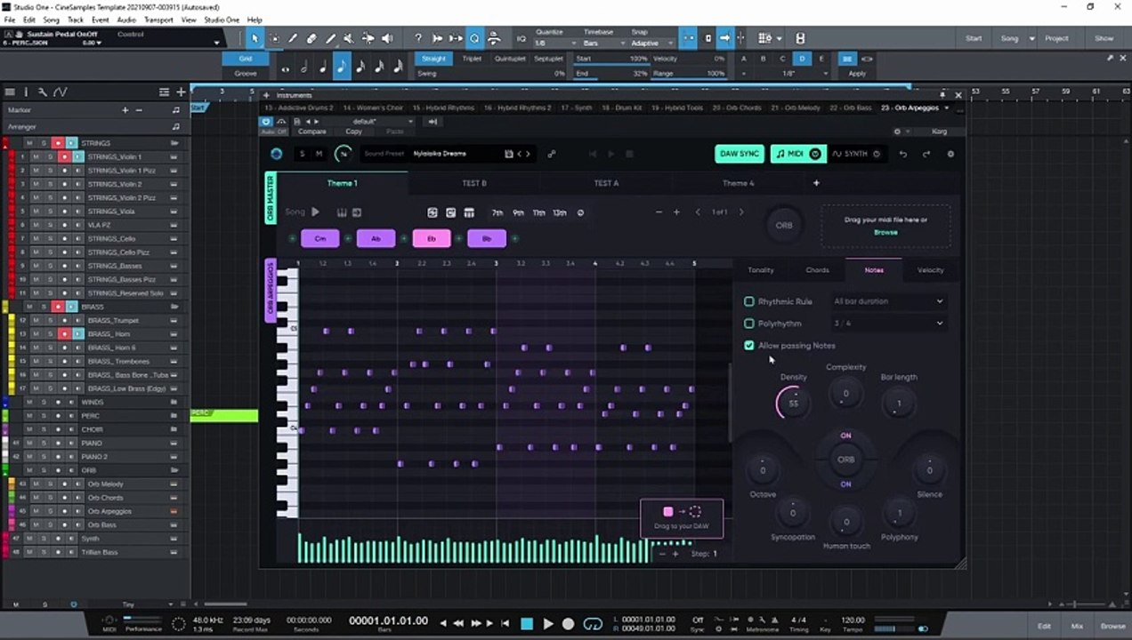Open the File menu
Image resolution: width=1132 pixels, height=640 pixels.
pyautogui.click(x=10, y=20)
